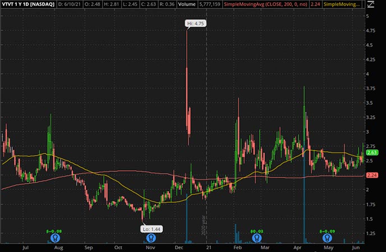
Task: Click the Lo: 1.44 price bubble
Action: 149,228
